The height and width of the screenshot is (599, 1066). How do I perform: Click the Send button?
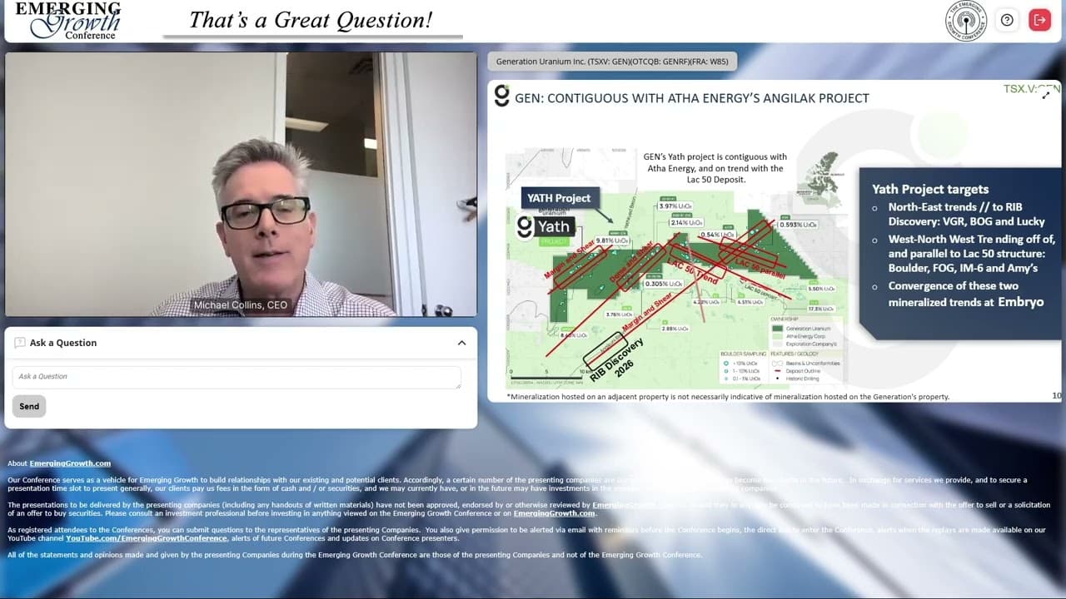29,406
